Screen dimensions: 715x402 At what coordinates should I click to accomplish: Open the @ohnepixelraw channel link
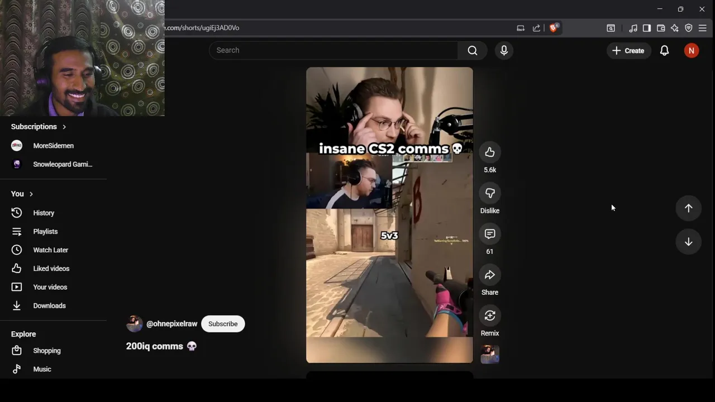click(171, 324)
